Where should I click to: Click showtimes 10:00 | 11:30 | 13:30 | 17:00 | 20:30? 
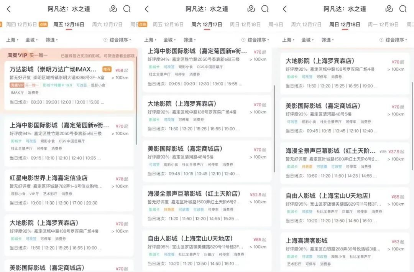64,203
